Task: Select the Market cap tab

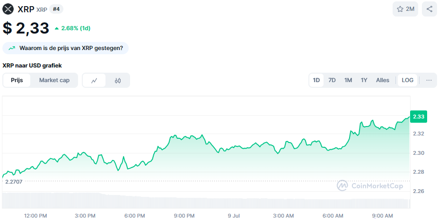Action: pyautogui.click(x=54, y=80)
